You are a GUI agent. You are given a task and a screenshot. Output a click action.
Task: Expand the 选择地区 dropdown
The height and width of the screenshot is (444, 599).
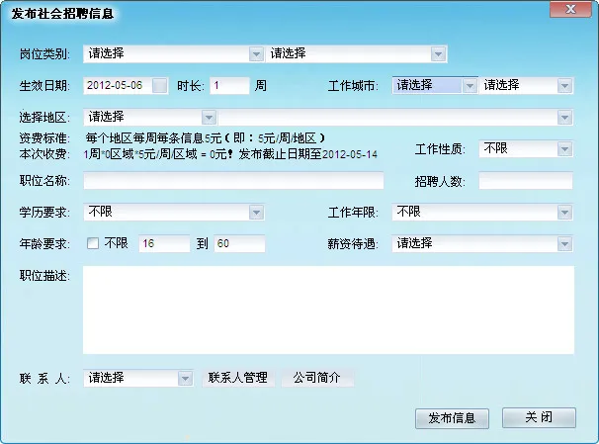(x=209, y=118)
